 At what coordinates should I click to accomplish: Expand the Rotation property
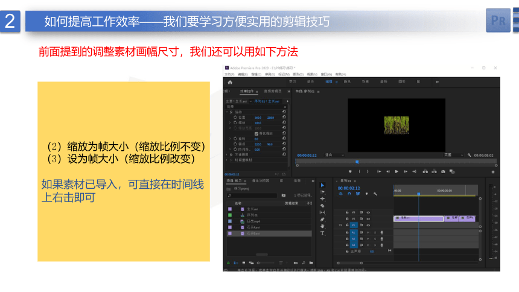point(230,139)
